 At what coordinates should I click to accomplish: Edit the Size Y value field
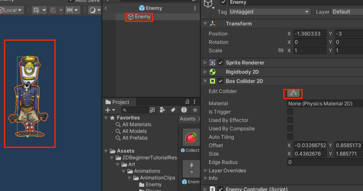(349, 154)
